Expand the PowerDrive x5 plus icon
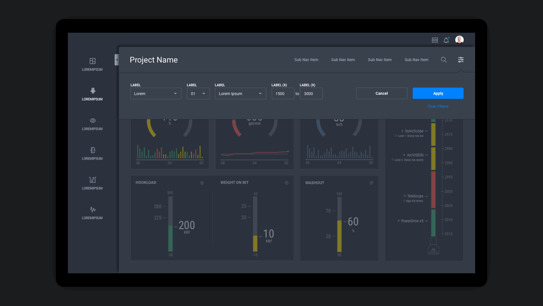Screen dimensions: 543x306 point(399,221)
